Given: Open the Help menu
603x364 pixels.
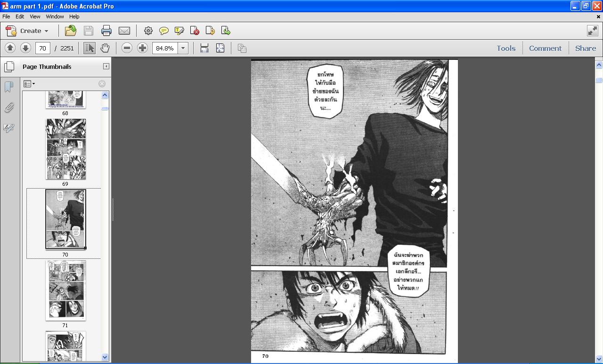Looking at the screenshot, I should (74, 17).
